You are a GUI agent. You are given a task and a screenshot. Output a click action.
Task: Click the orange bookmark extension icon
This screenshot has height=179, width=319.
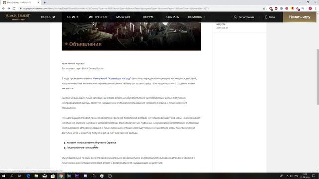[292, 9]
